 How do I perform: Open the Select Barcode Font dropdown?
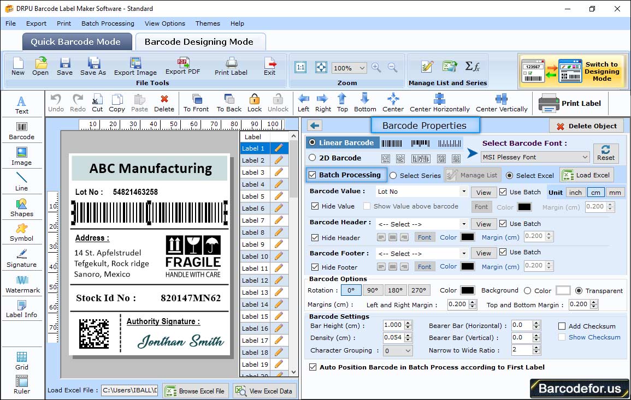535,157
